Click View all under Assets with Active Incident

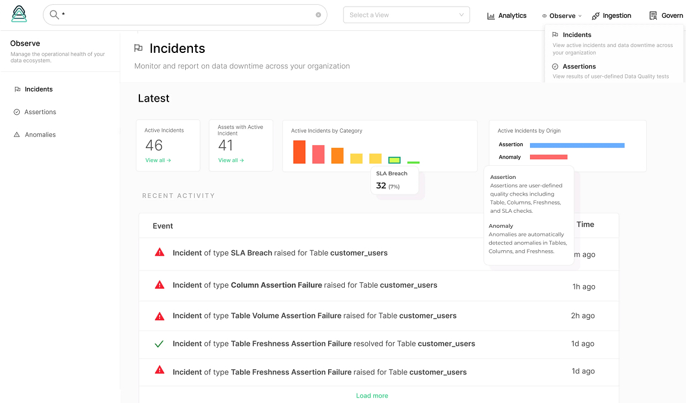click(231, 160)
